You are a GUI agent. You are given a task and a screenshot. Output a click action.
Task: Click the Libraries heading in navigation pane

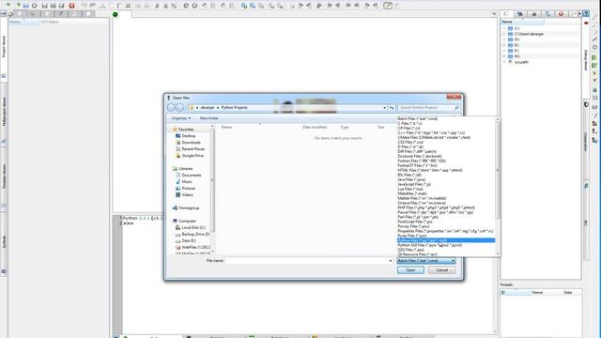[x=186, y=169]
